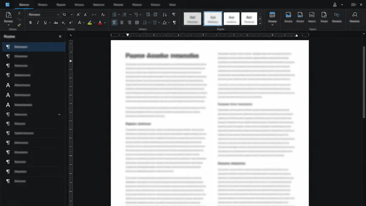This screenshot has height=206, width=366.
Task: Increase font size with grow-font icon
Action: click(x=79, y=15)
